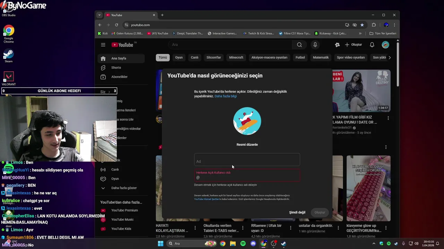444x249 pixels.
Task: Start voice search with the microphone
Action: pyautogui.click(x=315, y=45)
